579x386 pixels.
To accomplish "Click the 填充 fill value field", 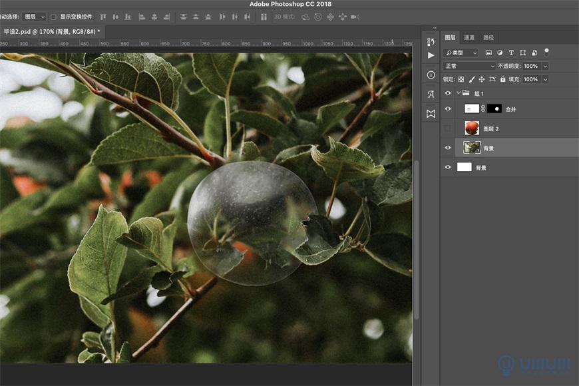I will (530, 79).
